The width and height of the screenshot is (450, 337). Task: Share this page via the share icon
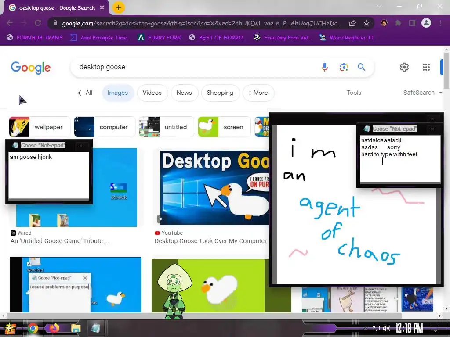coord(352,23)
